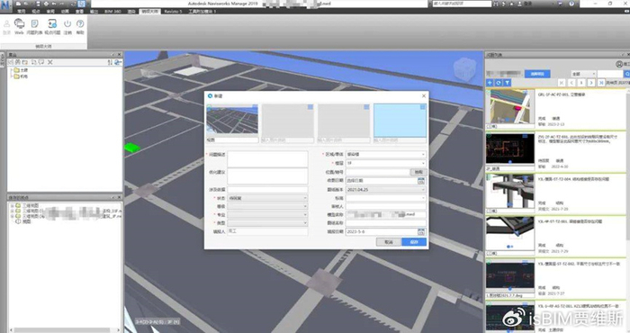The height and width of the screenshot is (333, 630).
Task: Click the viewpoint issue ribbon icon with plus
Action: pyautogui.click(x=52, y=26)
